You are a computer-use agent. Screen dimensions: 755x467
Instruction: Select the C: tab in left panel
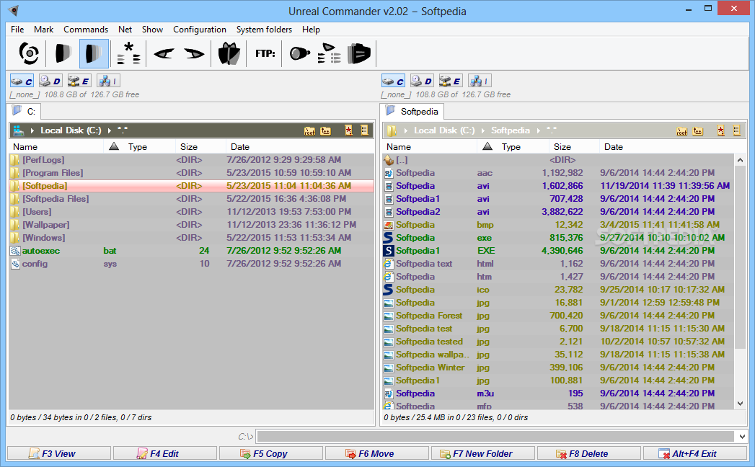[x=25, y=112]
